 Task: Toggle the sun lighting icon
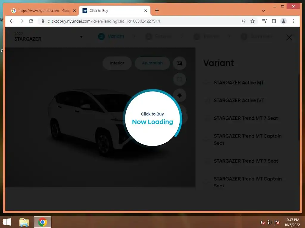pyautogui.click(x=180, y=95)
